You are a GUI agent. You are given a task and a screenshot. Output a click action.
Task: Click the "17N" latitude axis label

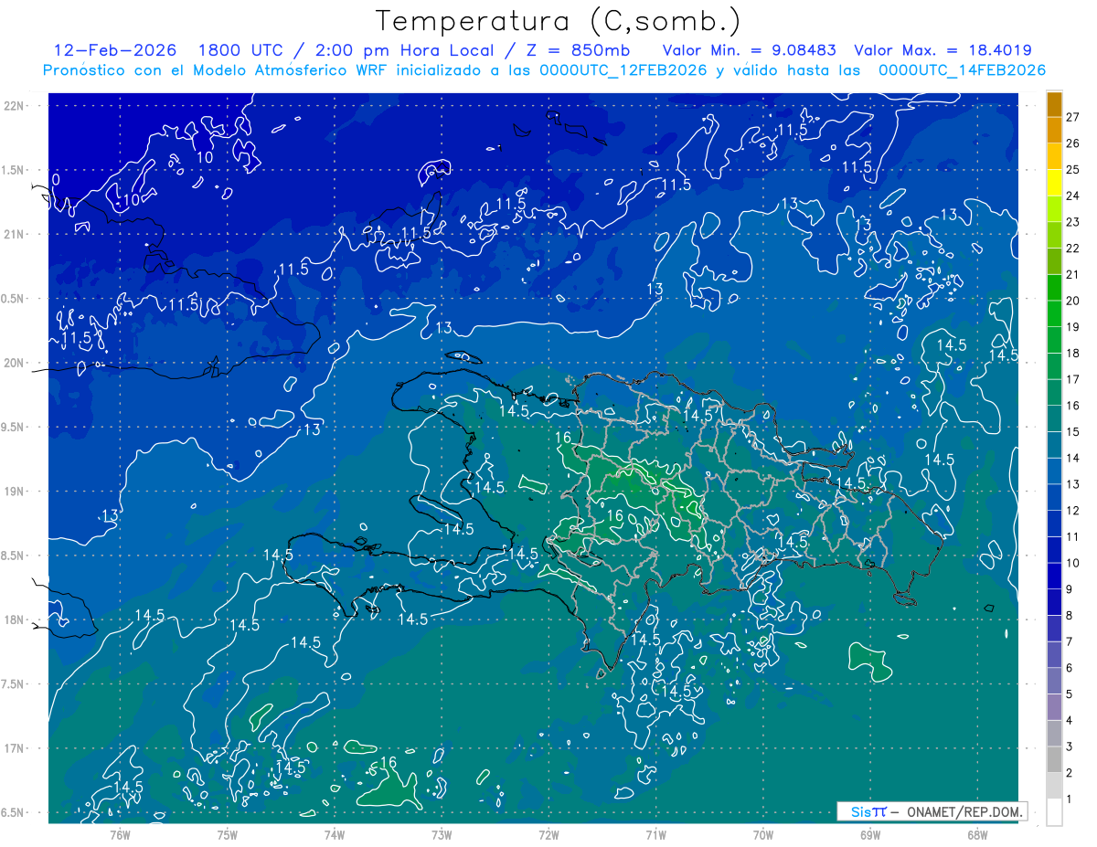14,748
